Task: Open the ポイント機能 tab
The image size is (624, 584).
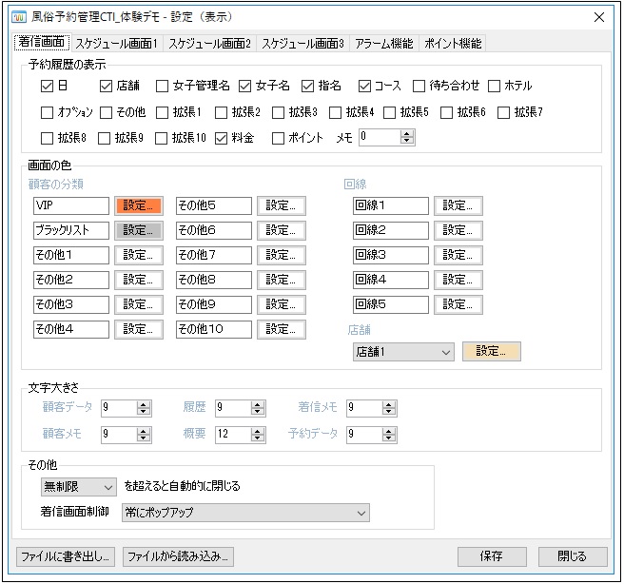Action: (x=453, y=44)
